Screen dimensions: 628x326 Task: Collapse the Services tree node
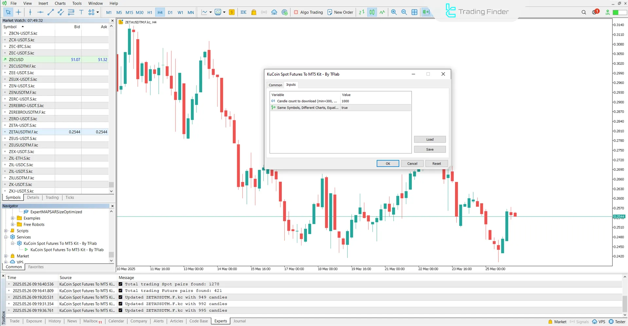click(x=5, y=237)
